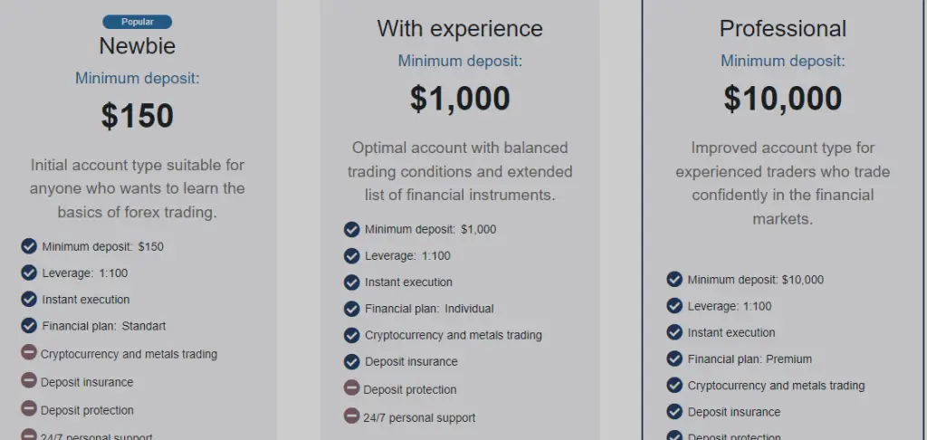This screenshot has width=927, height=440.
Task: Click checkmark next to Newbie Instant execution
Action: [29, 299]
